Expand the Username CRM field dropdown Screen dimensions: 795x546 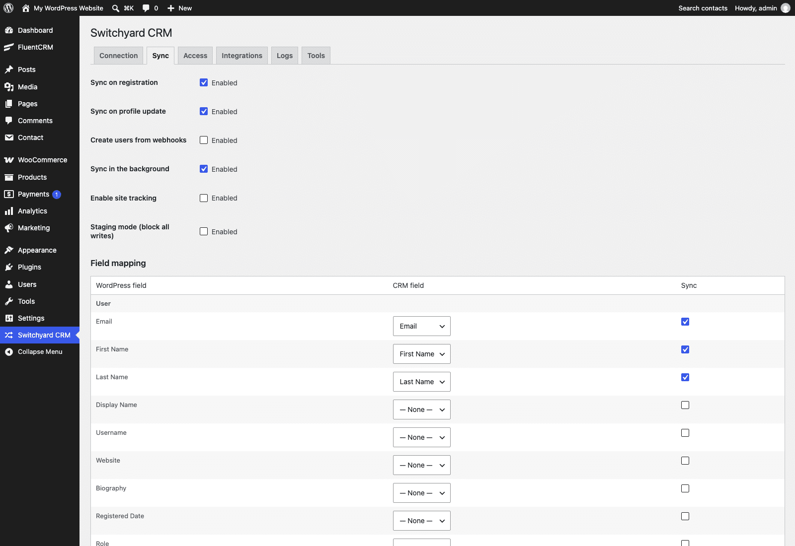[421, 437]
